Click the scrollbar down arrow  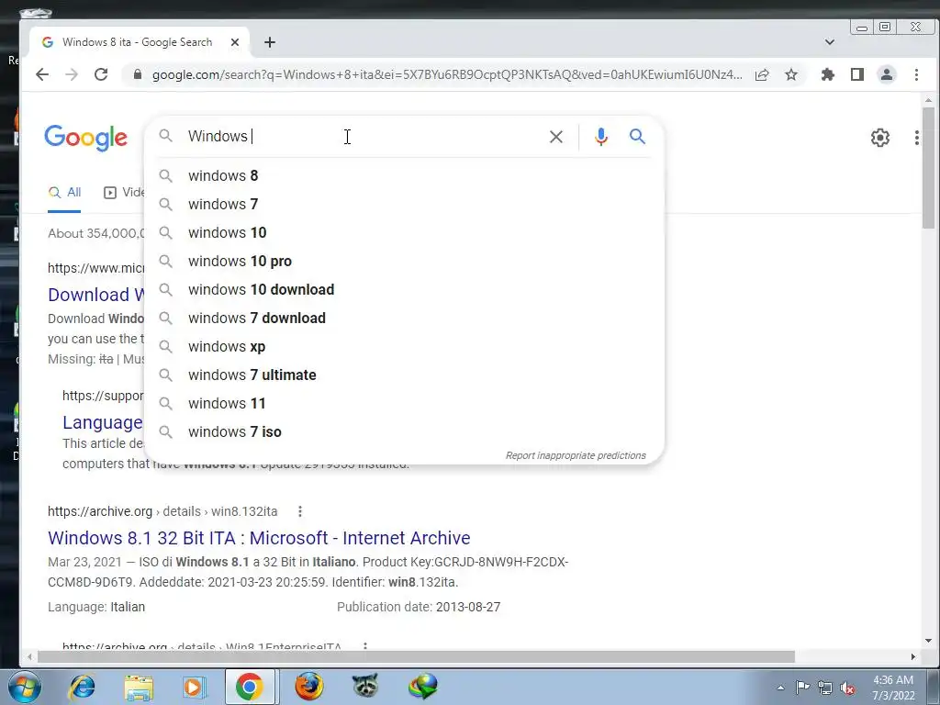click(x=929, y=641)
